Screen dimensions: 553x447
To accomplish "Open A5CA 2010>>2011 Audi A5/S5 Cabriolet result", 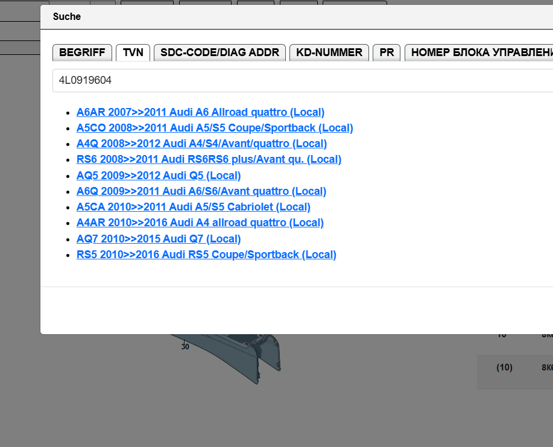I will (193, 207).
